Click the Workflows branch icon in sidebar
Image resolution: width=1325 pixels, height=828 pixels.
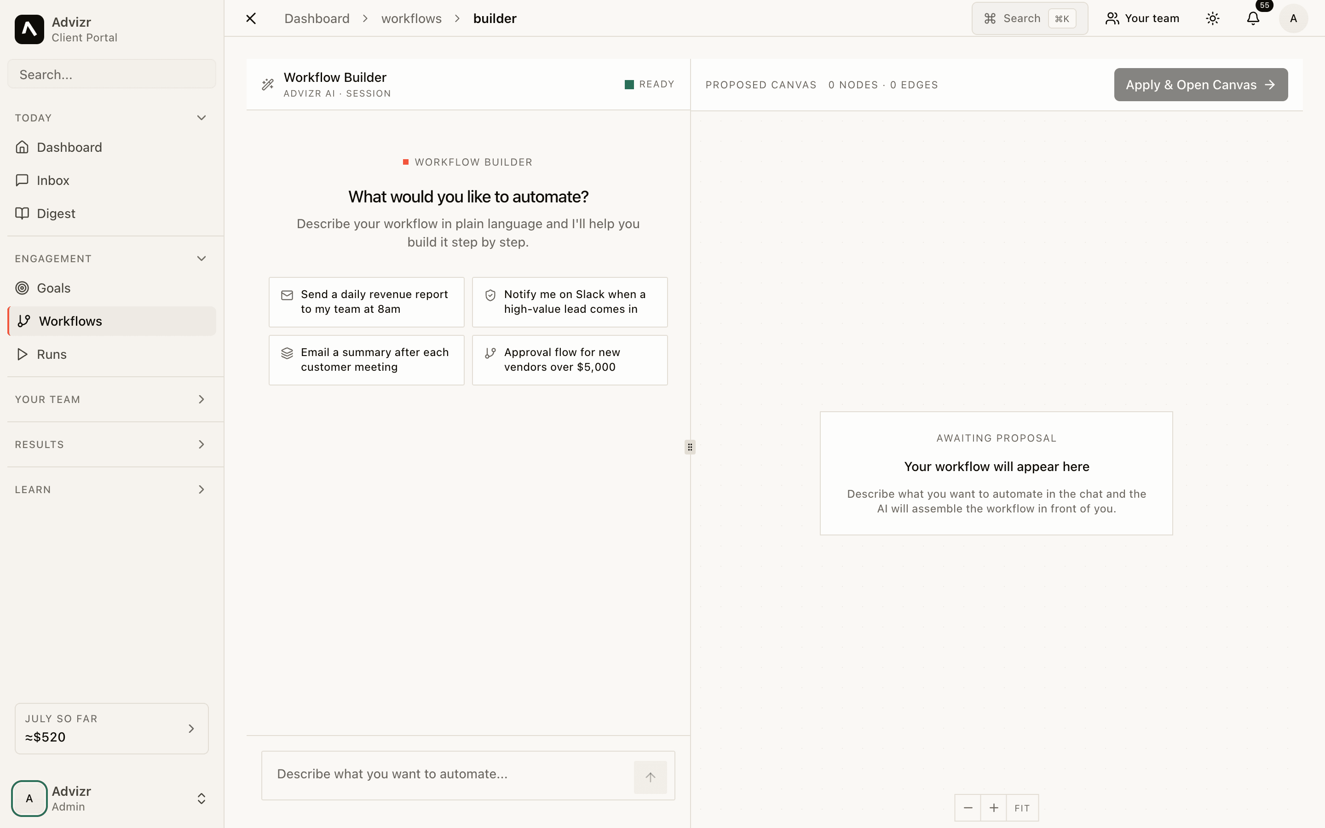pyautogui.click(x=24, y=321)
